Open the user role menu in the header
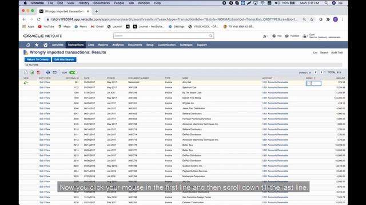366x205 pixels. pyautogui.click(x=322, y=36)
